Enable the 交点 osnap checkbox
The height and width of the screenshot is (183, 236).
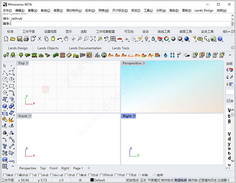point(66,175)
